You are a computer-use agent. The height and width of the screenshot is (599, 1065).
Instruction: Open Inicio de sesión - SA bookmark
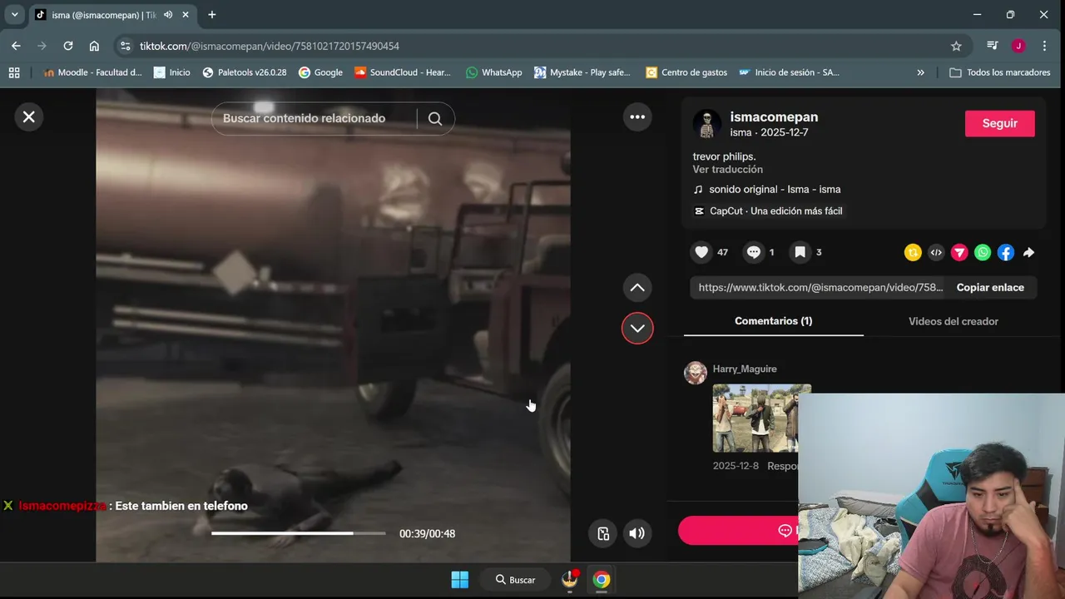tap(789, 72)
